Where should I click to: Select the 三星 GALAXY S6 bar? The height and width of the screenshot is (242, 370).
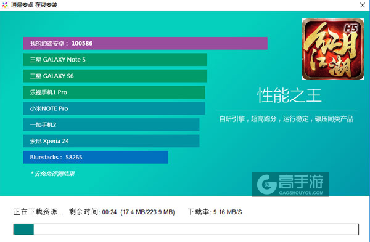115,76
